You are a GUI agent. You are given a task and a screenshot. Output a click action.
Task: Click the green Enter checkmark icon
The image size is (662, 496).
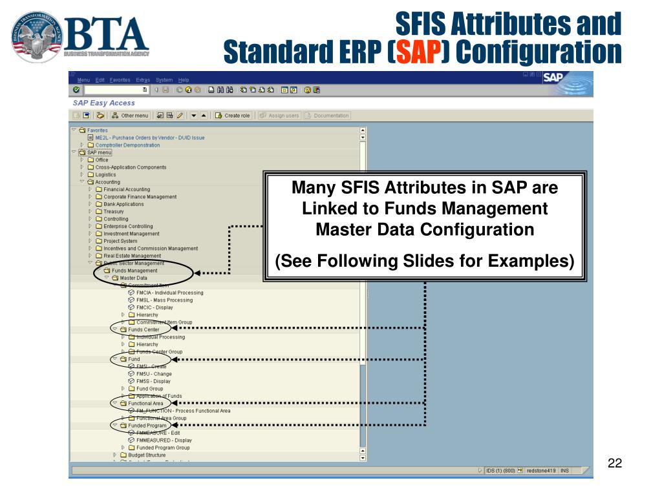pos(76,90)
